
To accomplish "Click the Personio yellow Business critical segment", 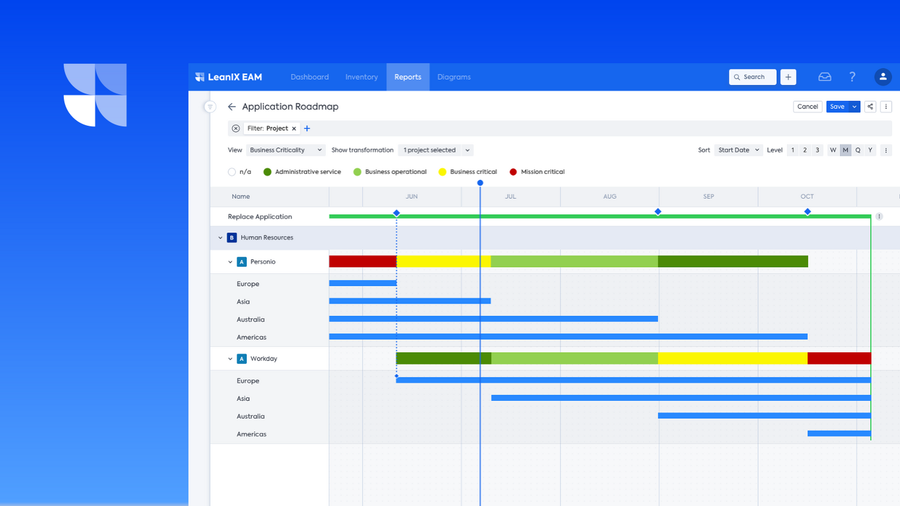I will pyautogui.click(x=443, y=262).
